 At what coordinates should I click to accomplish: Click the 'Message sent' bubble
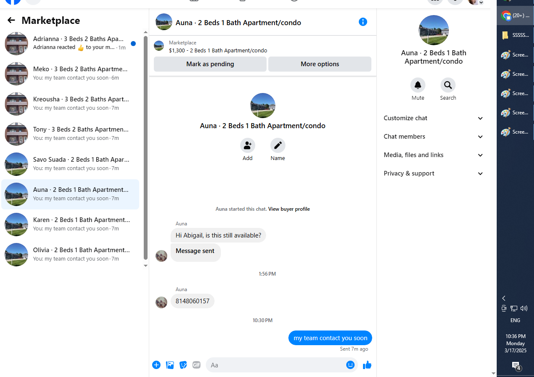[195, 253]
